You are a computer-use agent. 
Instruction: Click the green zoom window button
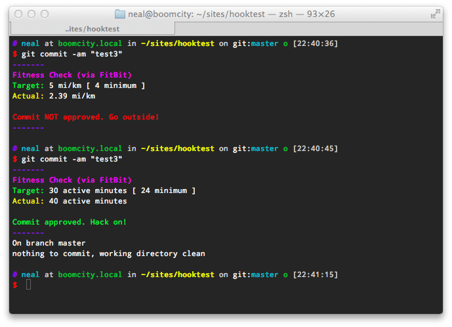point(45,14)
